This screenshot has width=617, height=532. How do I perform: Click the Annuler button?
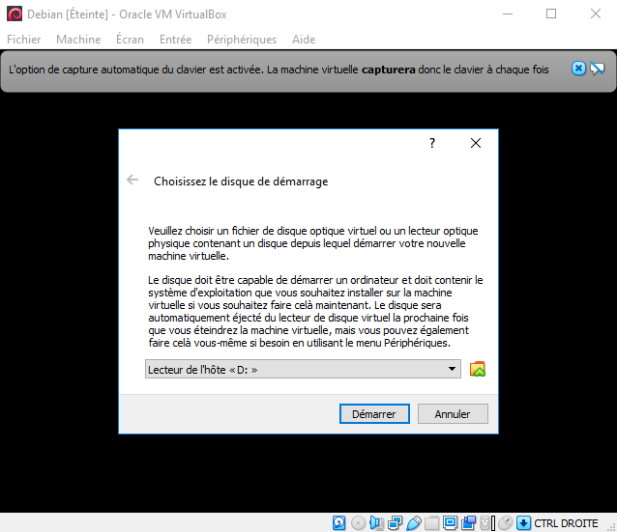453,414
